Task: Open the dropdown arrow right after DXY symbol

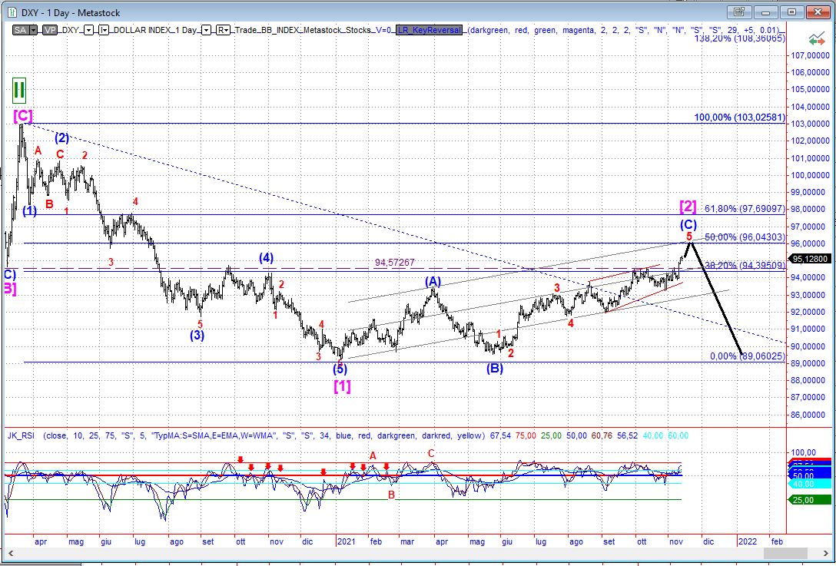Action: 88,30
